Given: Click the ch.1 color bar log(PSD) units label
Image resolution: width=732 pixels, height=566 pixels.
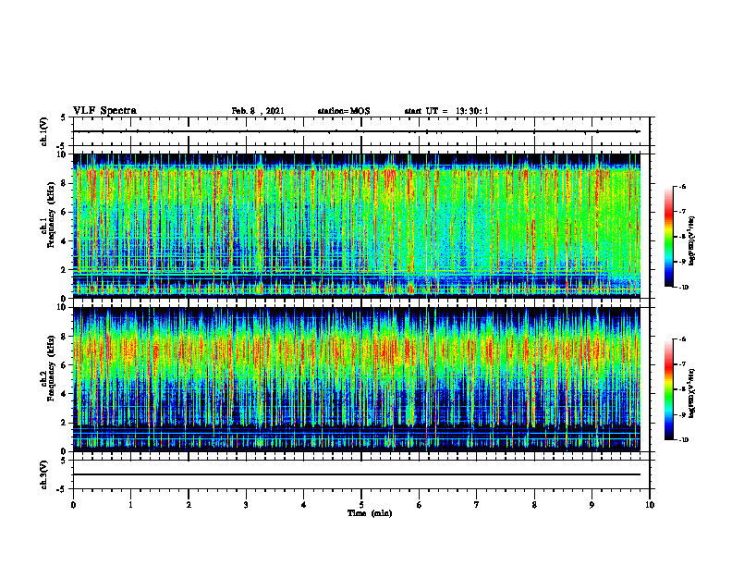Looking at the screenshot, I should (x=692, y=240).
